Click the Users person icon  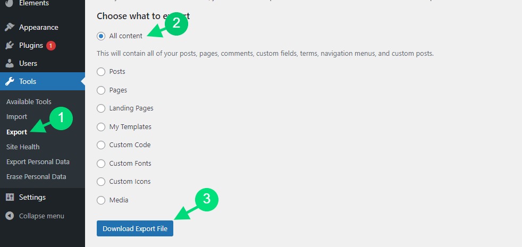(10, 63)
